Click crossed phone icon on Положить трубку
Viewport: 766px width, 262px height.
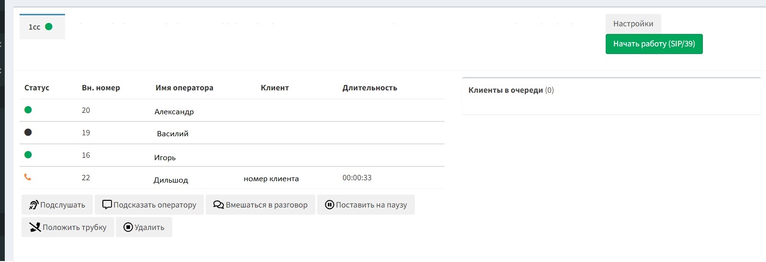[35, 227]
